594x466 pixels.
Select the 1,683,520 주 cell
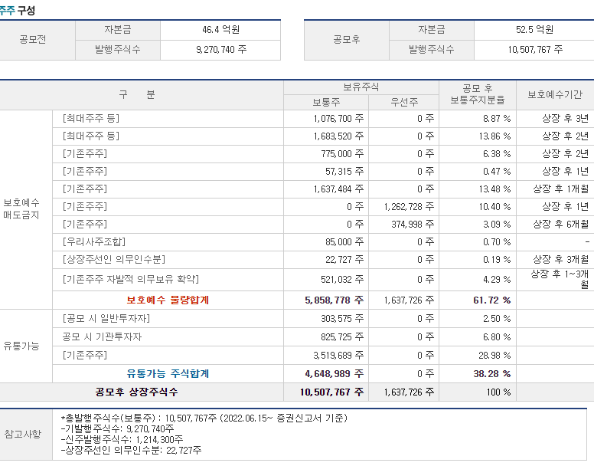[326, 136]
